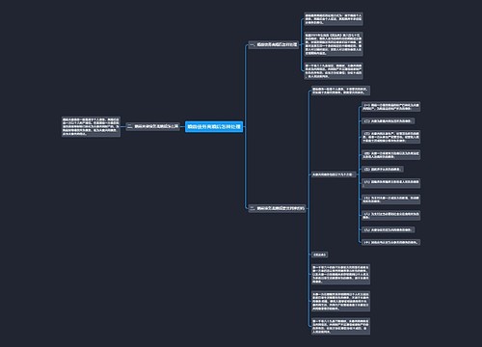Select the short list item numbered (五)

point(383,169)
